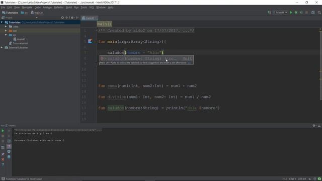Expand the folded header comment on line 1
This screenshot has width=322, height=181.
pyautogui.click(x=96, y=31)
